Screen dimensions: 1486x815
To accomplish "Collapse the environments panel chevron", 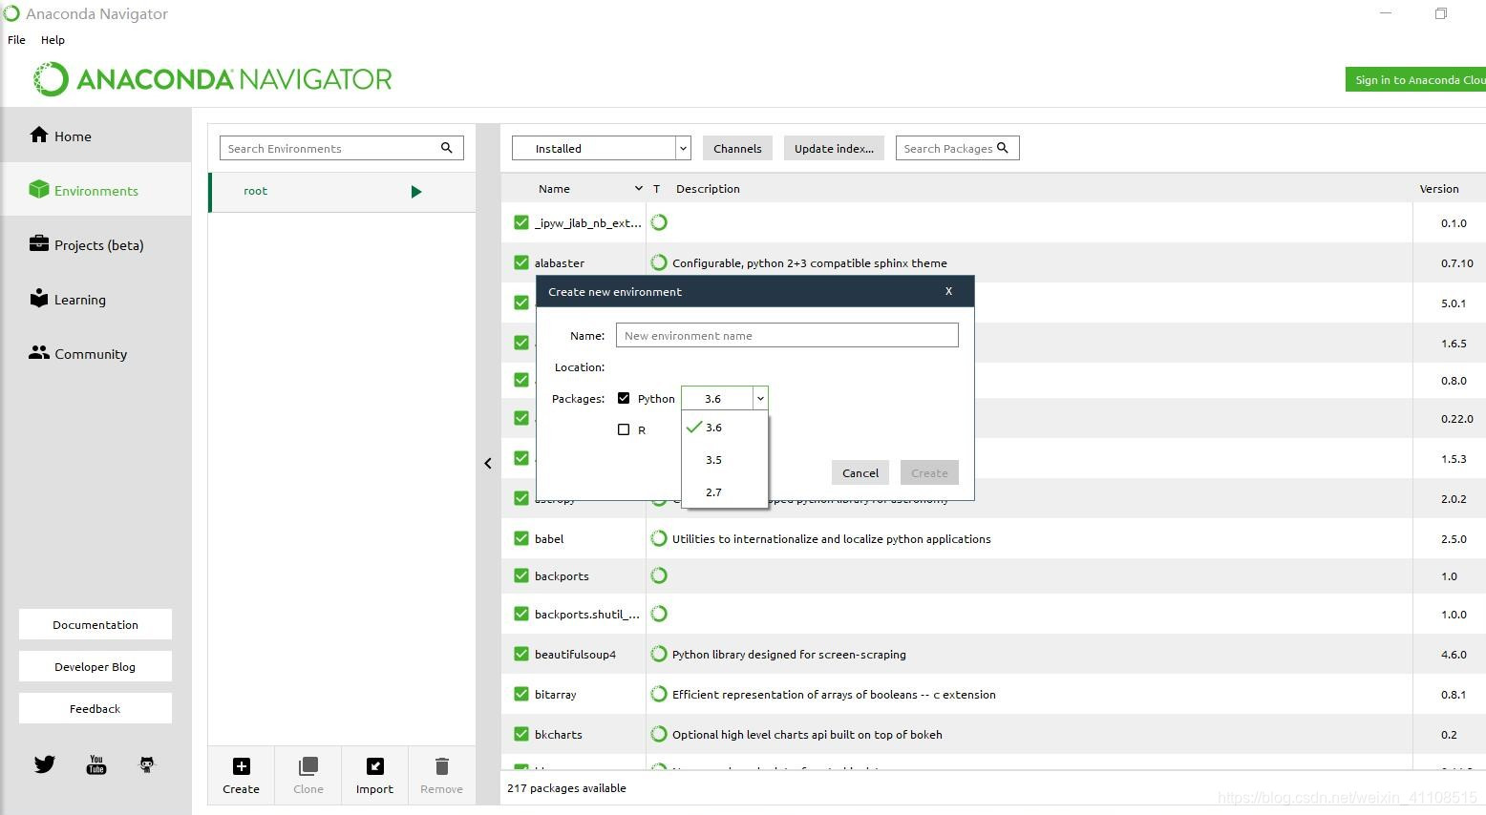I will point(488,463).
